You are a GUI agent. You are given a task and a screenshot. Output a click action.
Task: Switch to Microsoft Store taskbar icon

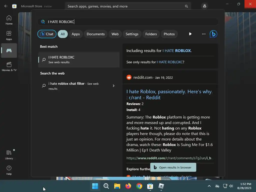pos(150,186)
